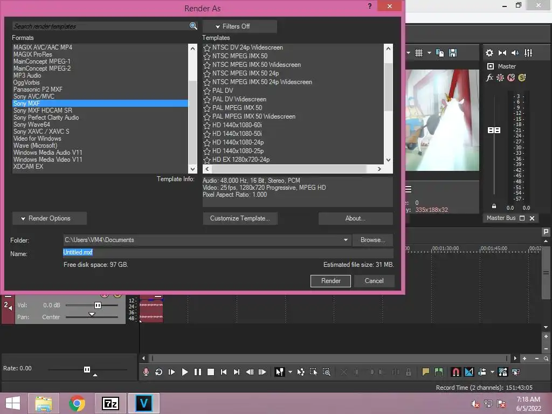The height and width of the screenshot is (414, 552).
Task: Toggle Lock Envelopes to Events icon
Action: pos(503,372)
